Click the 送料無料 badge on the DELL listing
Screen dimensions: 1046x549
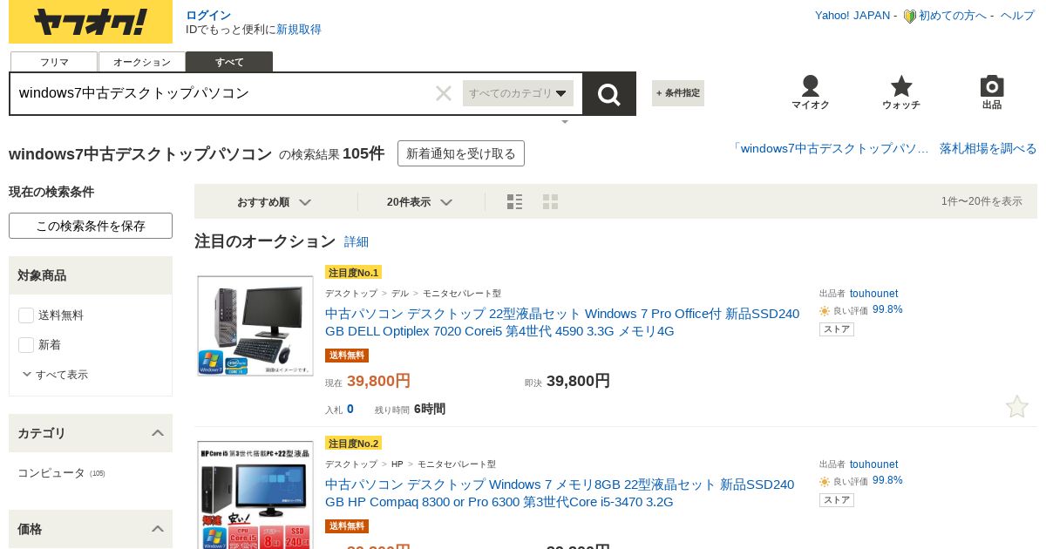click(x=347, y=356)
